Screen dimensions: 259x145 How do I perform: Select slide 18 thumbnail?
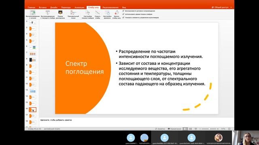32,122
